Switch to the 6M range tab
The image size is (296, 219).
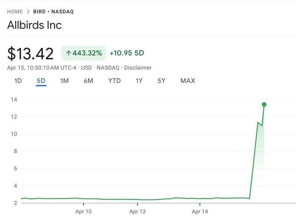click(88, 81)
